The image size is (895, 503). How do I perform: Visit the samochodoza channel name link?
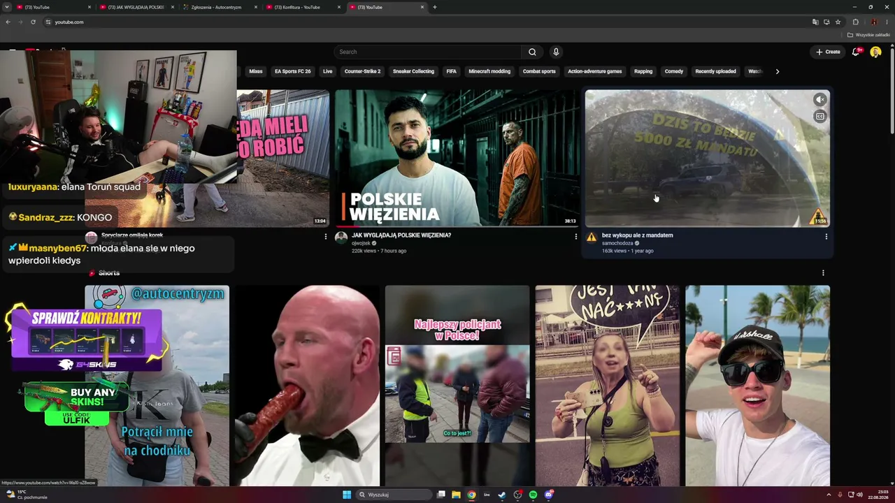(617, 243)
